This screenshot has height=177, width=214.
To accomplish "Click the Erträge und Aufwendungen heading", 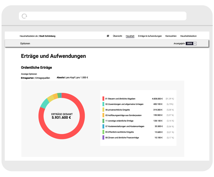I will (x=53, y=56).
